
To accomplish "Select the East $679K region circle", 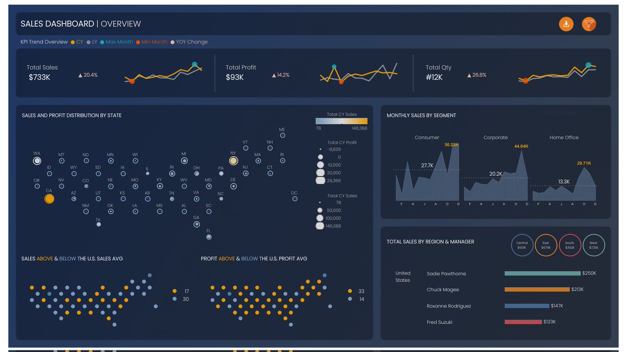I will click(x=546, y=245).
